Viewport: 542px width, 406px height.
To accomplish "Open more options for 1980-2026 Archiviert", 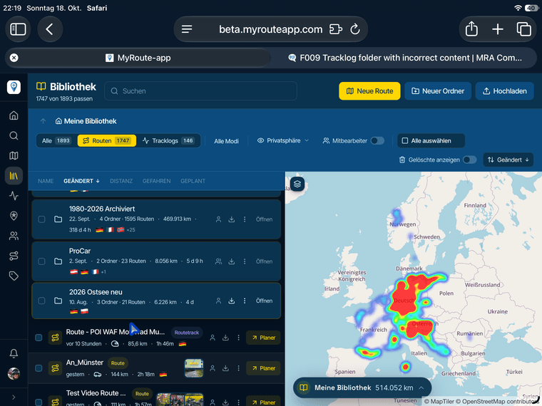I will (245, 219).
